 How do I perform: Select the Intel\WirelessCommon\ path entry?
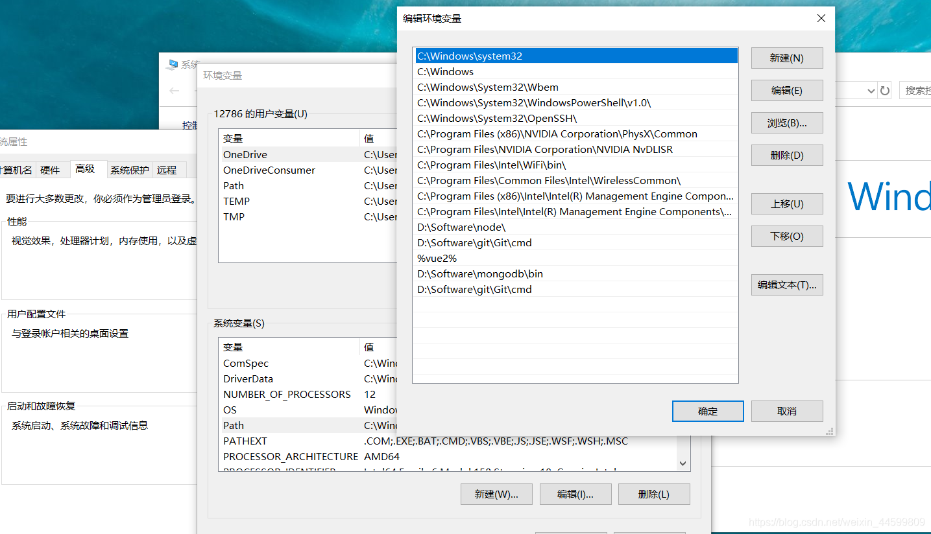pos(576,180)
